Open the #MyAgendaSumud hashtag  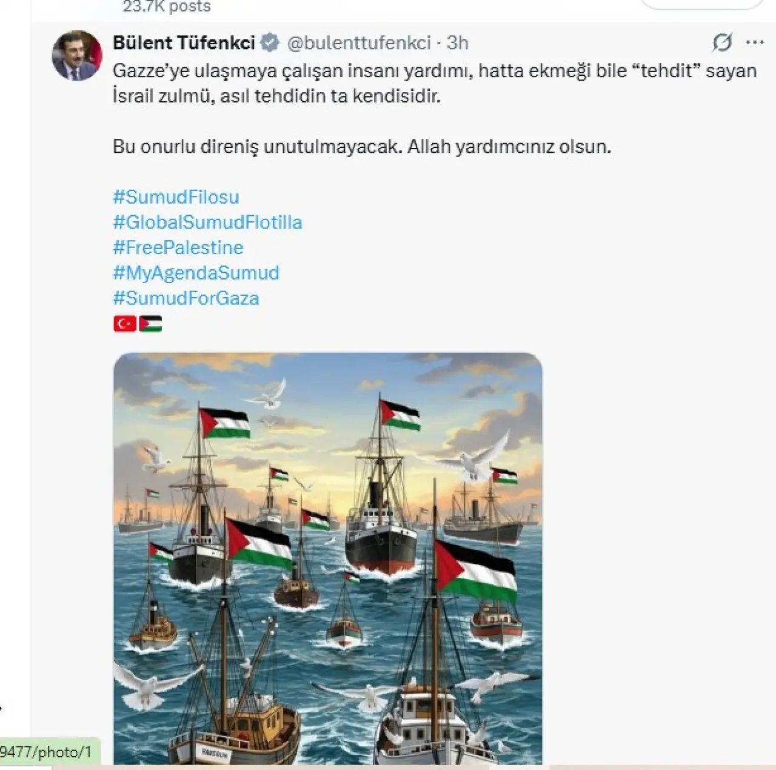pos(196,273)
